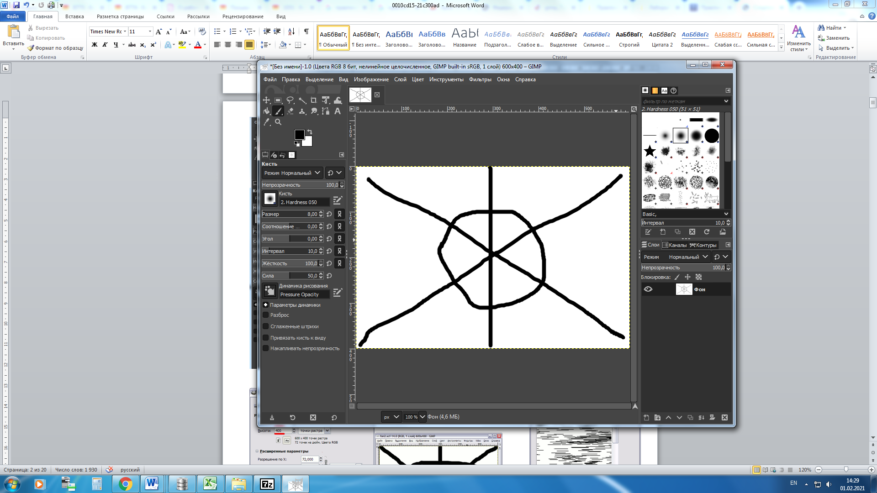Screen dimensions: 877x493
Task: Click Найти button in Word ribbon
Action: (x=831, y=28)
